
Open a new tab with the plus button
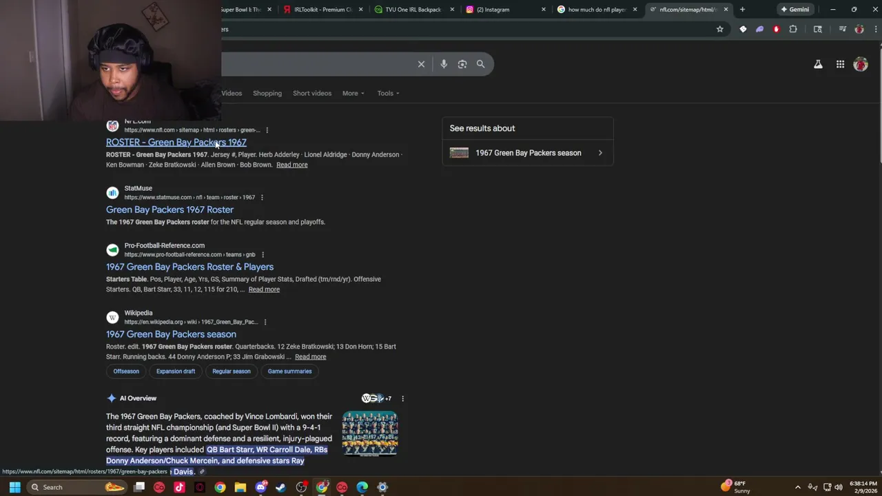[x=742, y=10]
